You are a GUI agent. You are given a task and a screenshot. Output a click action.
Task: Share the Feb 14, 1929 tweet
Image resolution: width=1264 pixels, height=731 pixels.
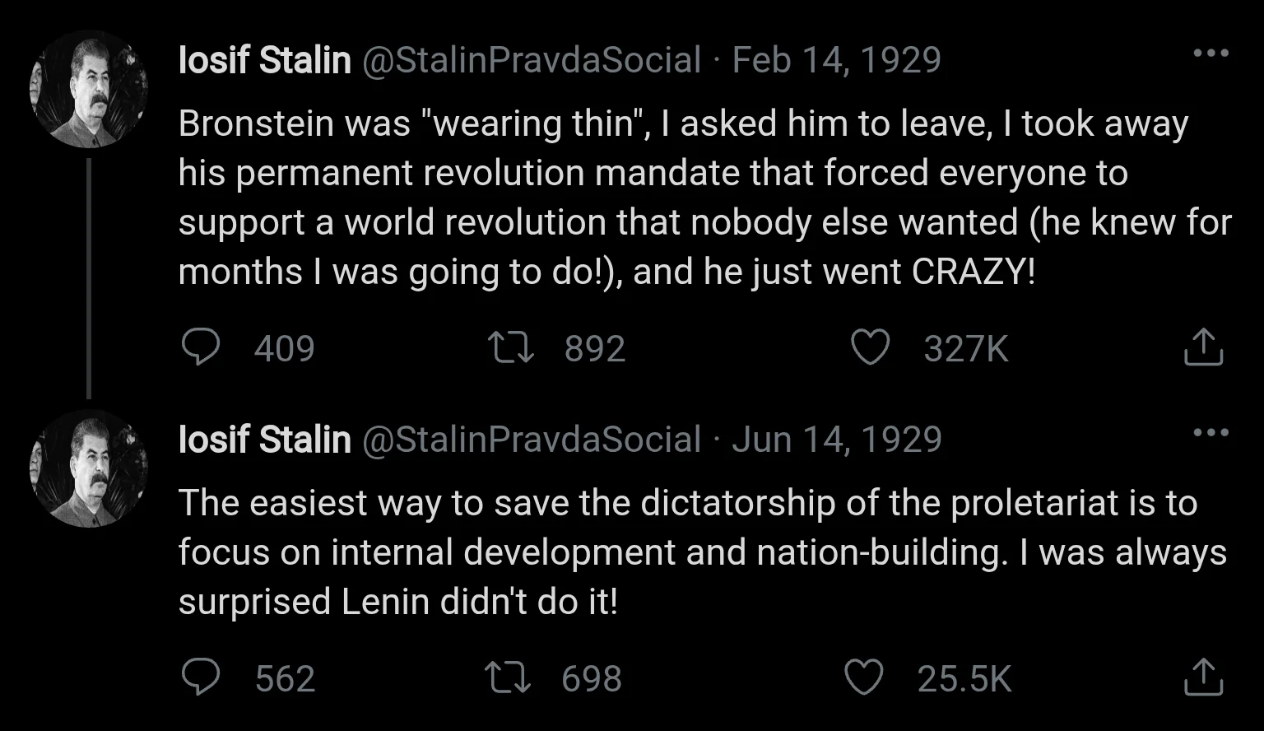[x=1203, y=347]
